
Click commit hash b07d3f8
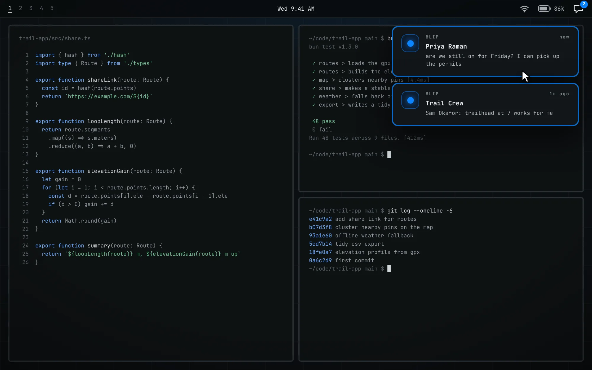pos(320,227)
